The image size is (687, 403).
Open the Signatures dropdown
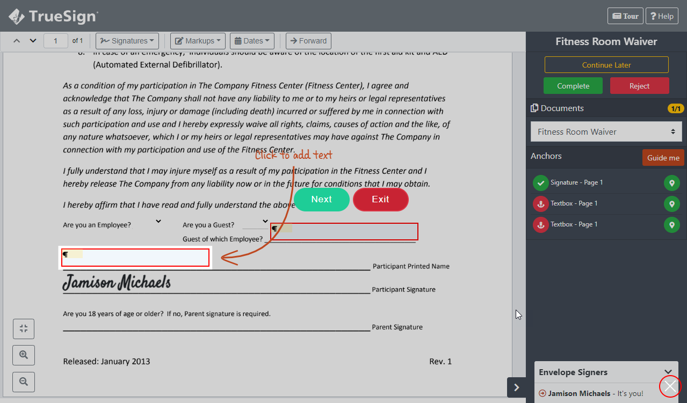tap(127, 40)
